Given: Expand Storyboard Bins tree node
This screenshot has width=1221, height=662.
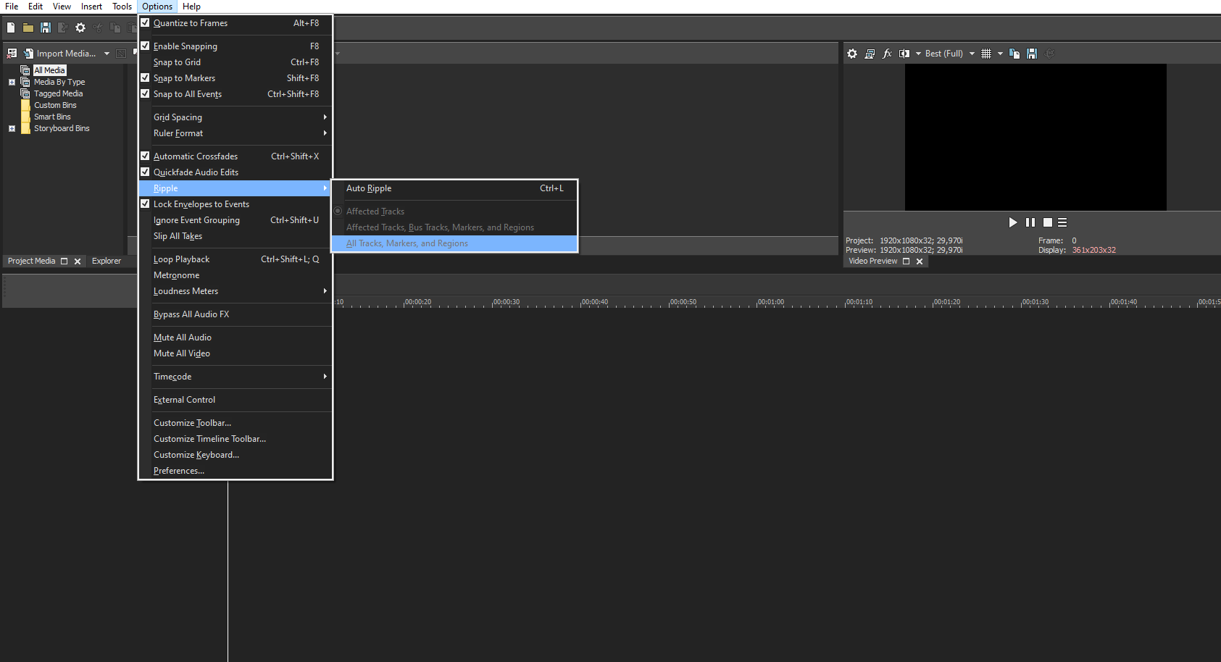Looking at the screenshot, I should [x=12, y=128].
